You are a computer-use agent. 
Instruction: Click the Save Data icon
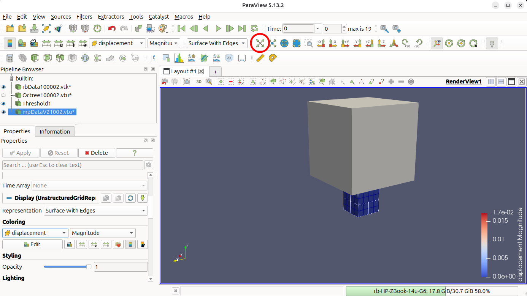[34, 28]
